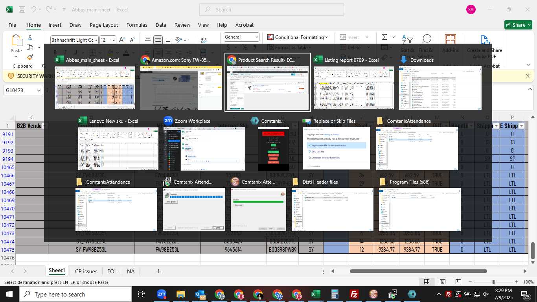
Task: Open FileZilla from taskbar
Action: (x=354, y=294)
